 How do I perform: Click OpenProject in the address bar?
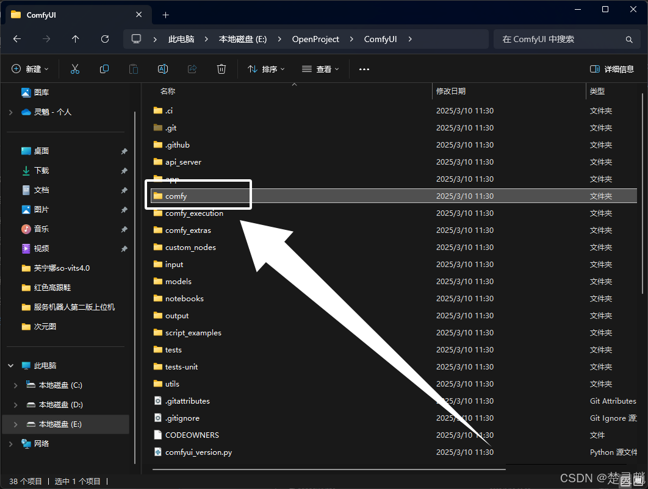(x=315, y=39)
